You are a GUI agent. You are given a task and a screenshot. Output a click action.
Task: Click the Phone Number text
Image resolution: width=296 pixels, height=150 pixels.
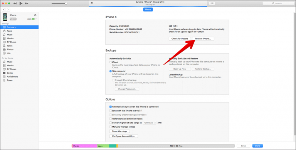click(126, 29)
